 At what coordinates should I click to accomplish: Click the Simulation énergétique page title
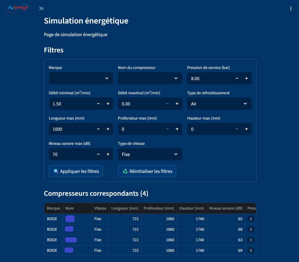86,21
